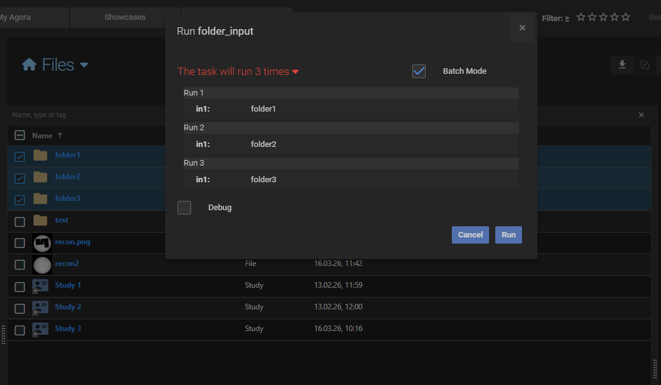Disable the Batch Mode checkbox
Viewport: 661px width, 385px height.
418,71
